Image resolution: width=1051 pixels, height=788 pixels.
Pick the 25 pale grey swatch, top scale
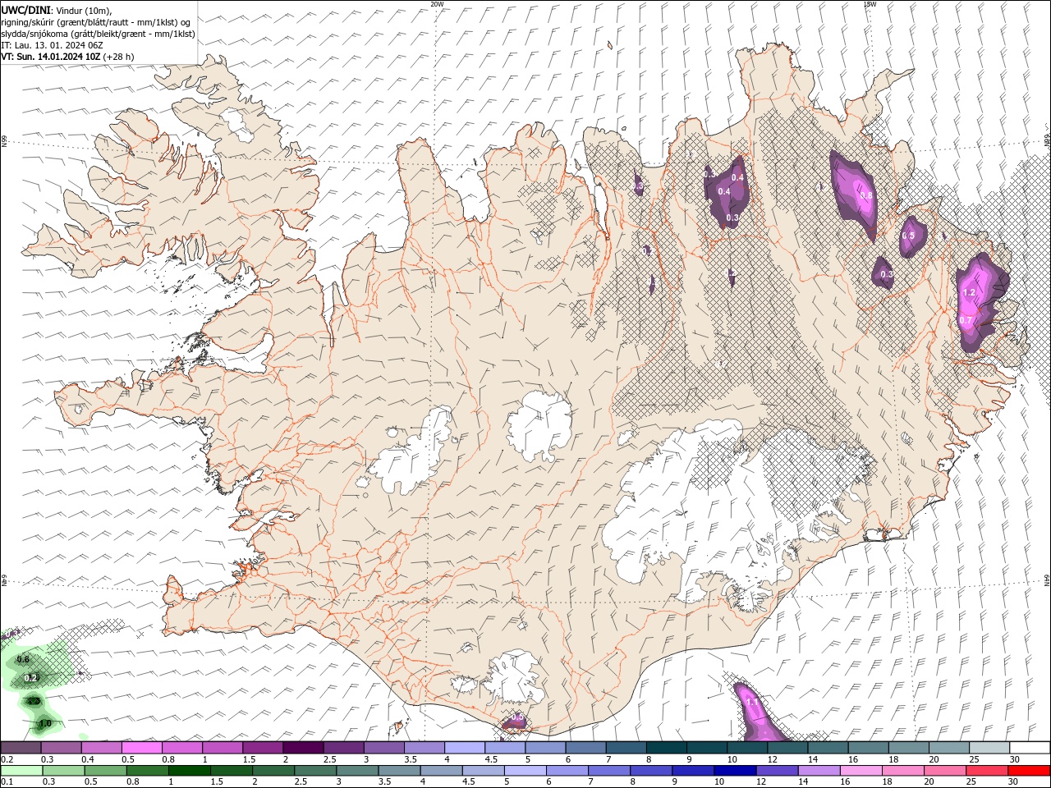[989, 748]
